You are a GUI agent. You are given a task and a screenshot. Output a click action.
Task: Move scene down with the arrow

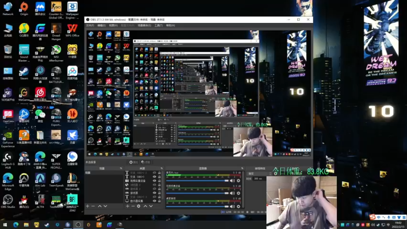(x=105, y=206)
